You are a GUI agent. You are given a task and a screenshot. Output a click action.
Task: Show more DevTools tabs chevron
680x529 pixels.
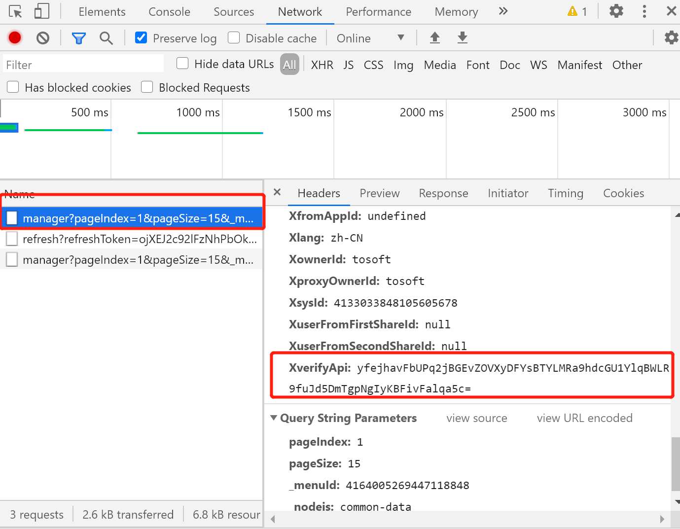tap(503, 11)
